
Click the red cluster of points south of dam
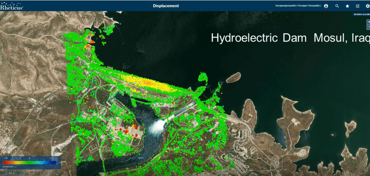[x=129, y=130]
